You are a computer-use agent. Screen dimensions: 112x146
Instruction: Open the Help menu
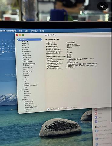pos(42,31)
